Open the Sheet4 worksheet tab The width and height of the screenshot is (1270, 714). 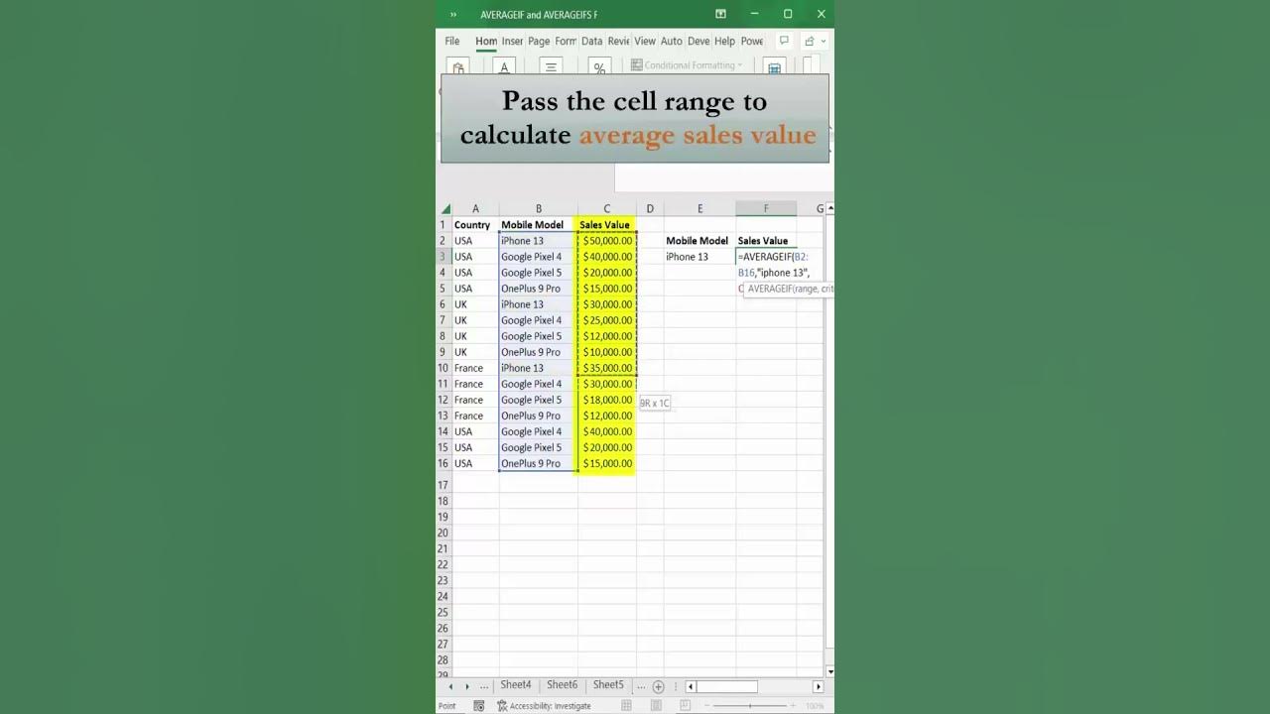(516, 685)
